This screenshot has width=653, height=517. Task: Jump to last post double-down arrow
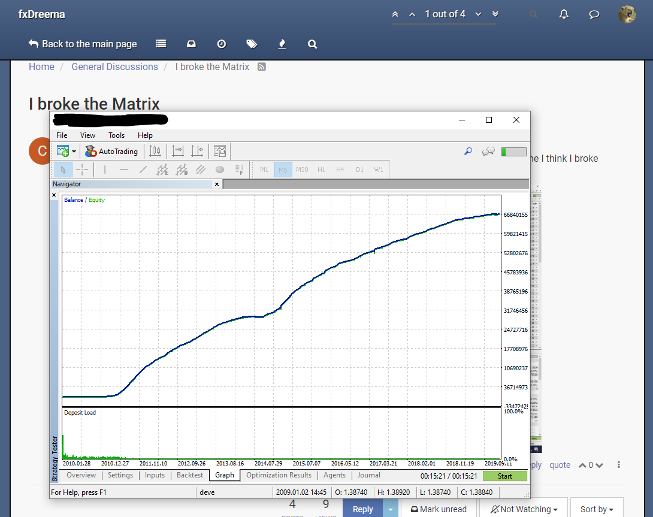click(x=495, y=14)
